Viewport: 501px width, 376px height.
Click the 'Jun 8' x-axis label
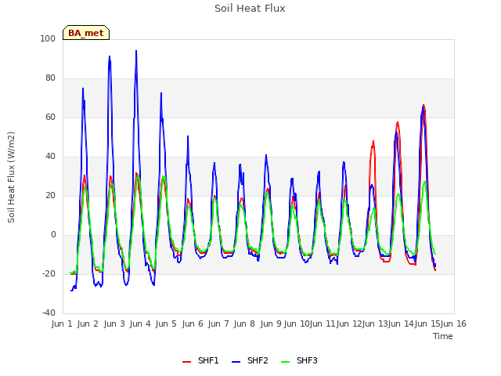[244, 324]
